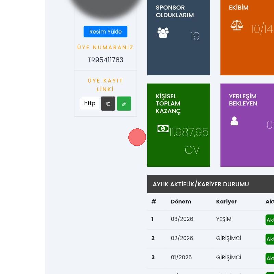Click the sponsor count 19
The image size is (274, 274).
(x=195, y=36)
